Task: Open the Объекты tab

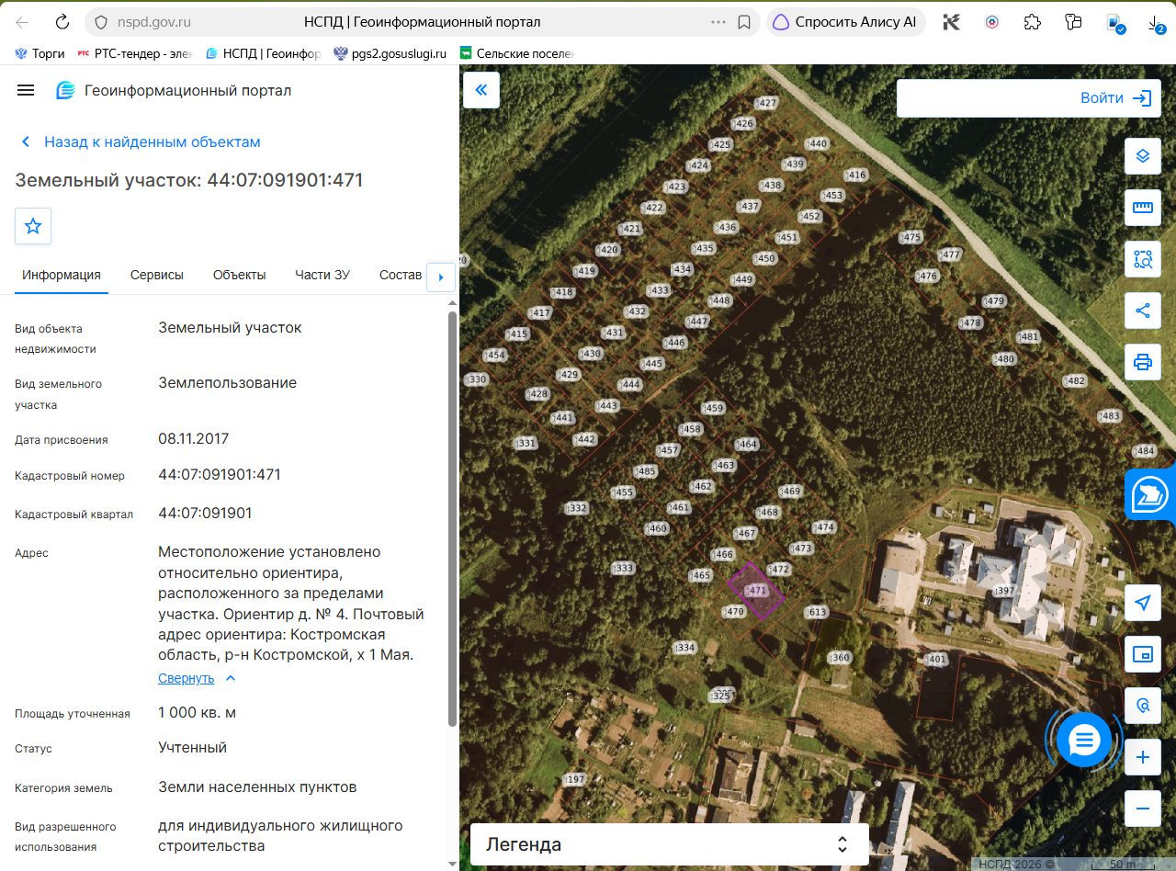Action: (239, 275)
